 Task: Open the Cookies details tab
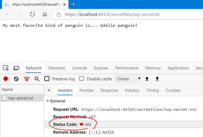click(x=173, y=90)
